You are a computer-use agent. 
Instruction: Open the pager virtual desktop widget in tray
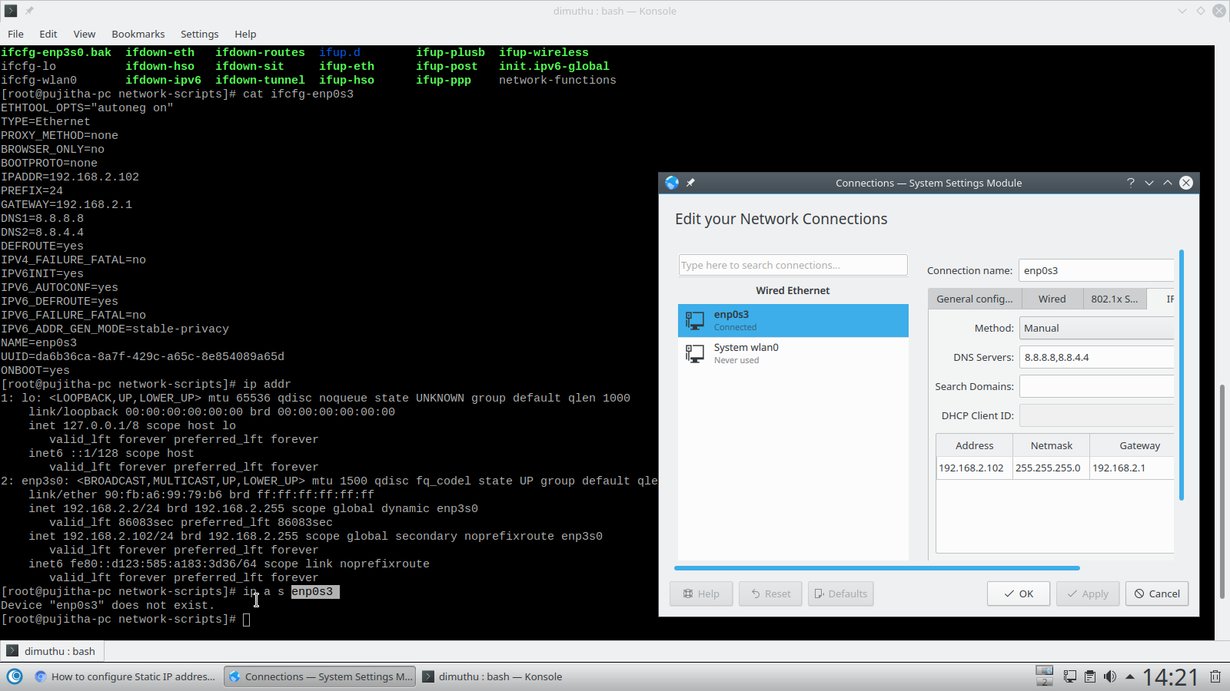click(1044, 676)
